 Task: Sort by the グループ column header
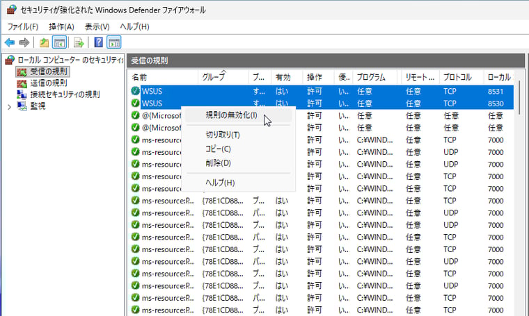coord(223,77)
